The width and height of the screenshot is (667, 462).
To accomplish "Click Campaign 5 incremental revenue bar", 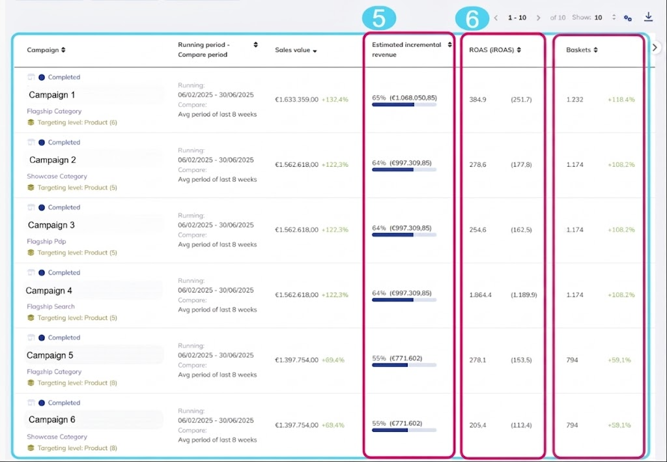I will click(404, 365).
